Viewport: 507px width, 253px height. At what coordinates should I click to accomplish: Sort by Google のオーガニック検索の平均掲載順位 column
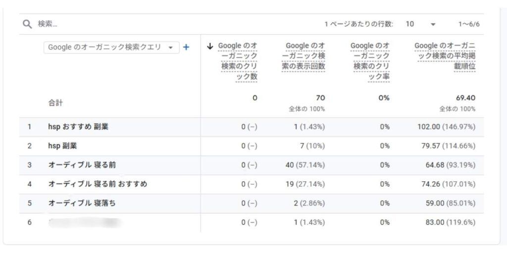pos(445,56)
